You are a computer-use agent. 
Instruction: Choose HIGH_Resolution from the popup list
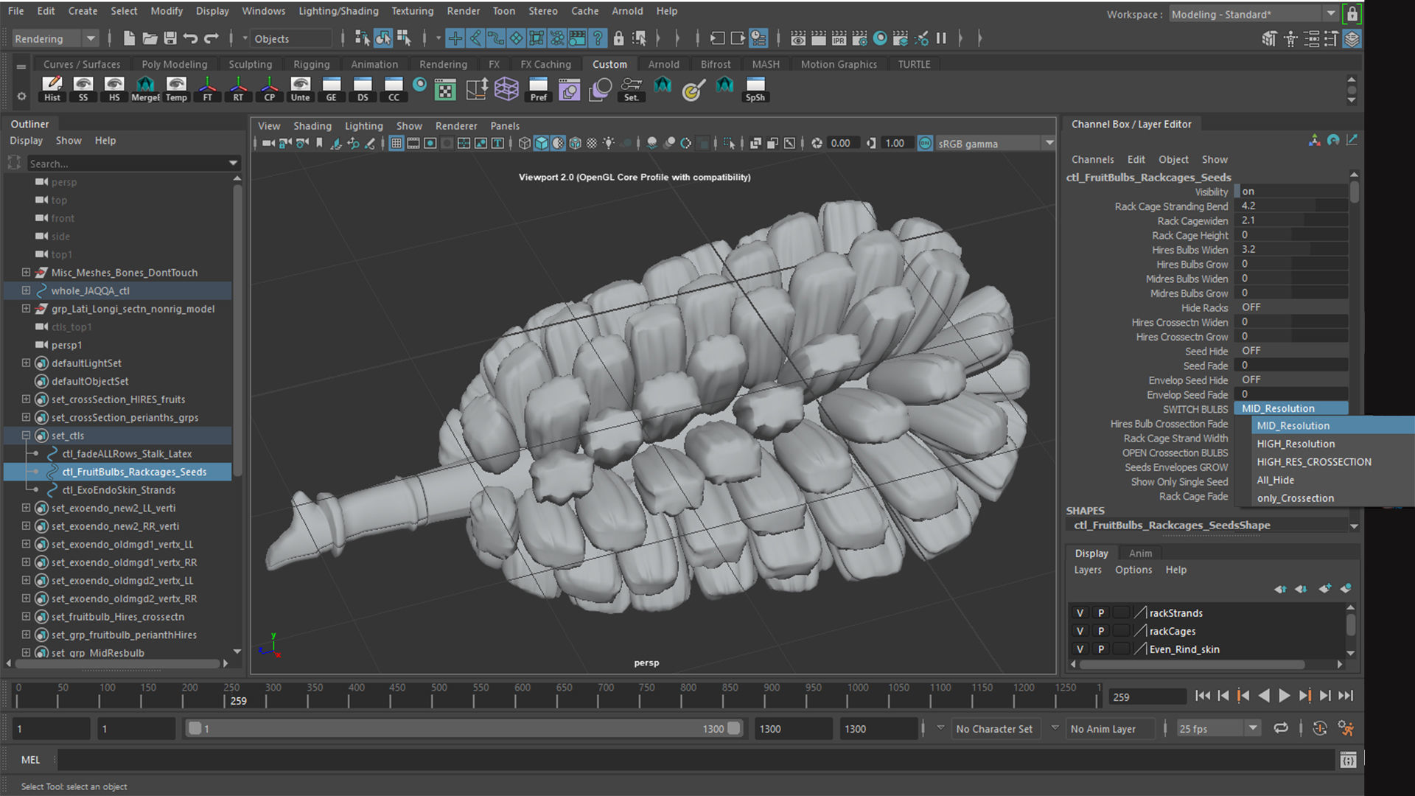pos(1296,444)
